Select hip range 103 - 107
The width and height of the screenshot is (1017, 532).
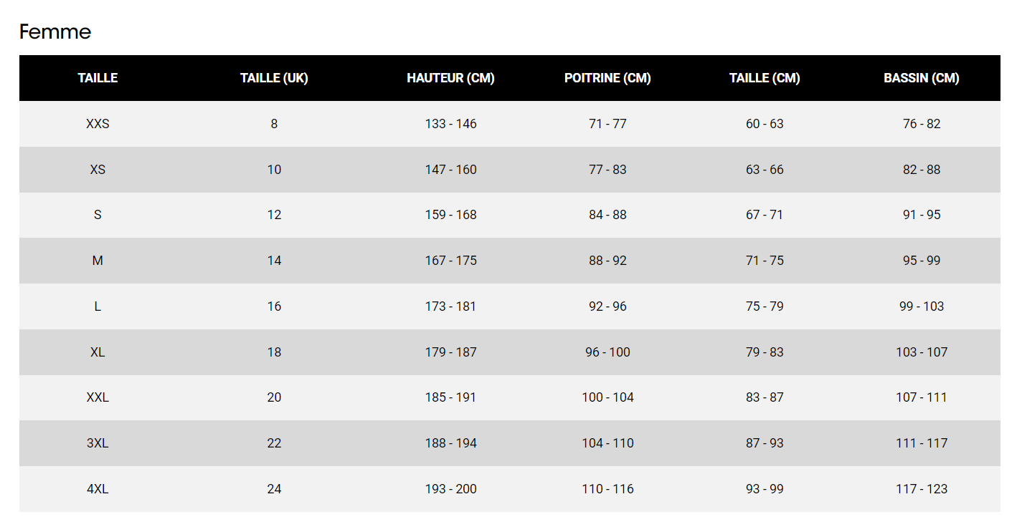tap(921, 352)
